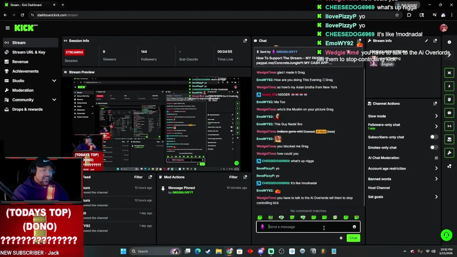The height and width of the screenshot is (257, 457).
Task: Open the Feed Filter
Action: click(x=138, y=177)
